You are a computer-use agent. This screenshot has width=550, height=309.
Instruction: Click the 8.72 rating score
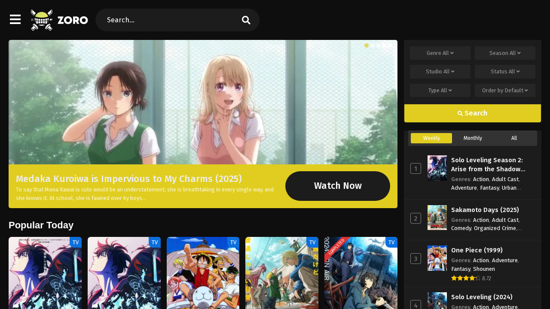coord(486,279)
